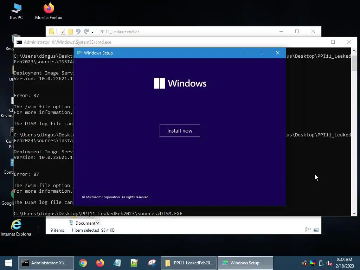Open This PC desktop icon
Viewport: 360px width, 270px height.
point(16,11)
